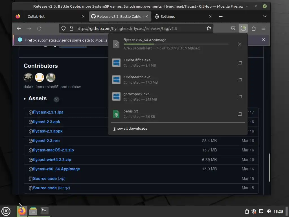Open the 13:25 clock calendar
The width and height of the screenshot is (289, 217).
278,211
